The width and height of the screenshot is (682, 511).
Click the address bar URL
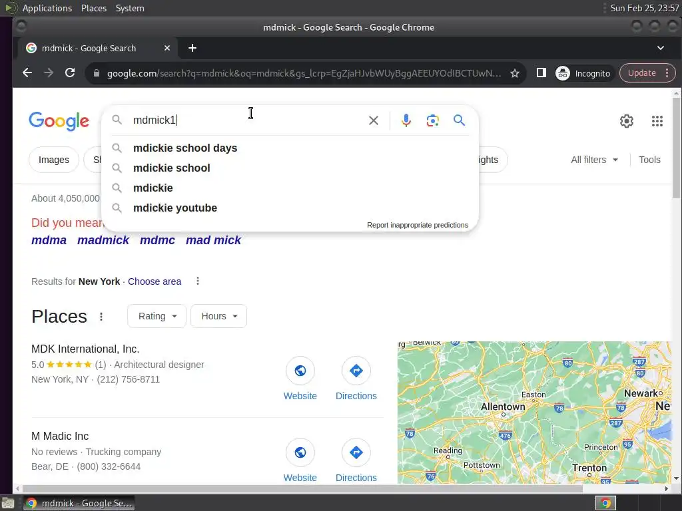(304, 73)
